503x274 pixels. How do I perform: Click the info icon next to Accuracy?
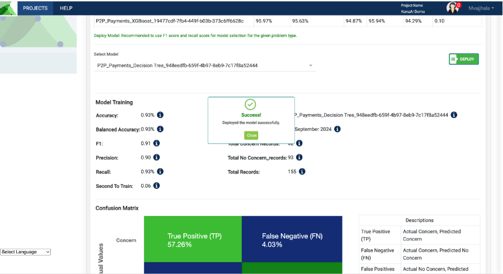pyautogui.click(x=160, y=115)
